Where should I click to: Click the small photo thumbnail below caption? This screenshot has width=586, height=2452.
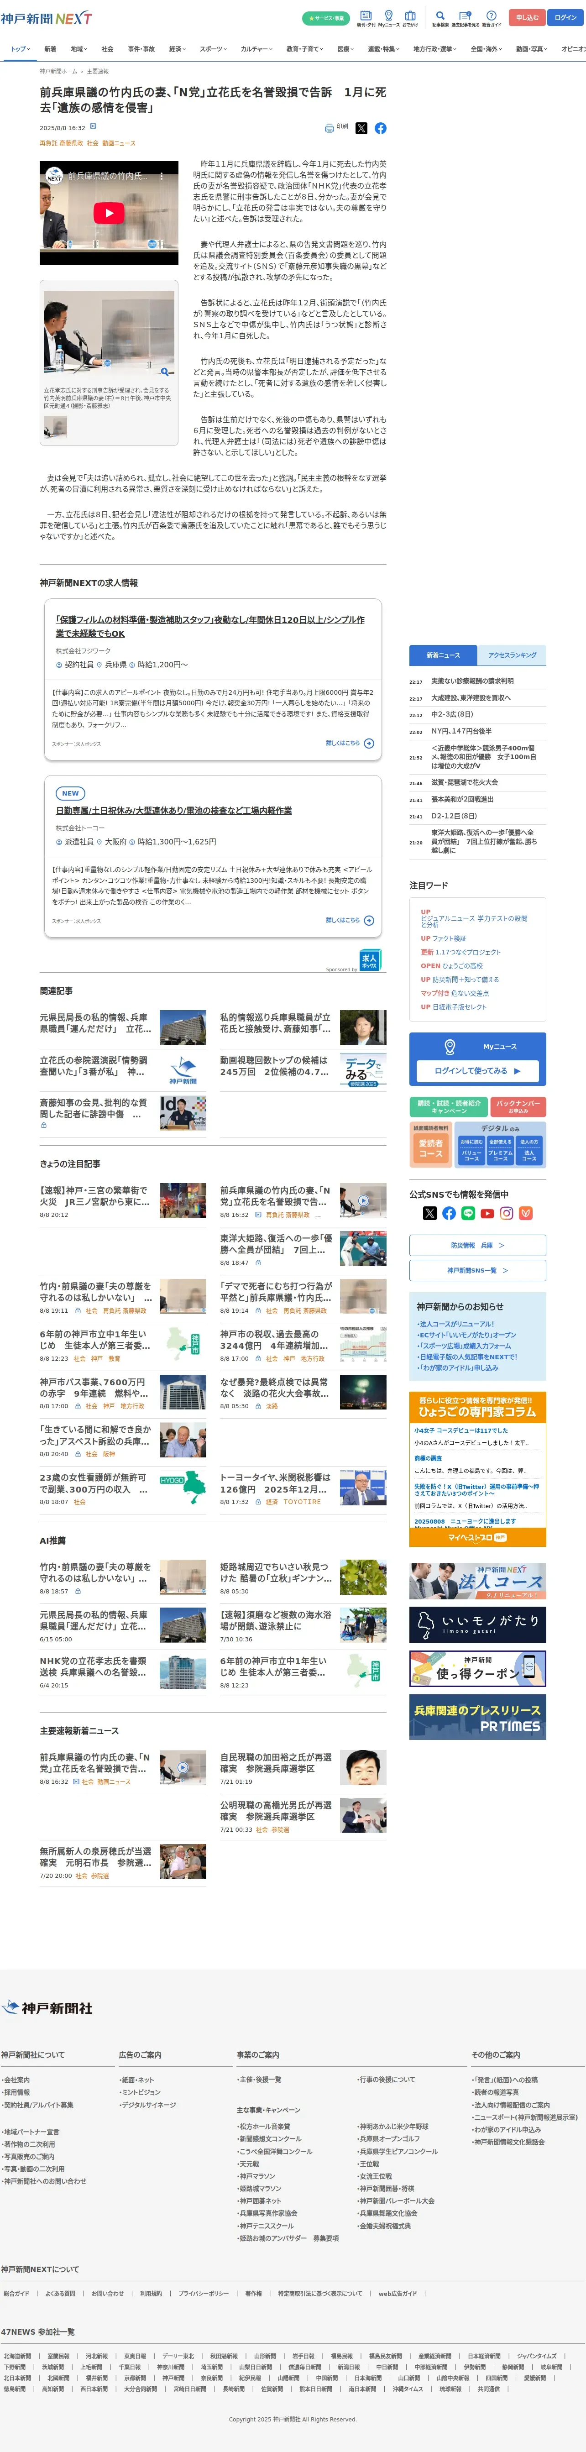(x=55, y=426)
